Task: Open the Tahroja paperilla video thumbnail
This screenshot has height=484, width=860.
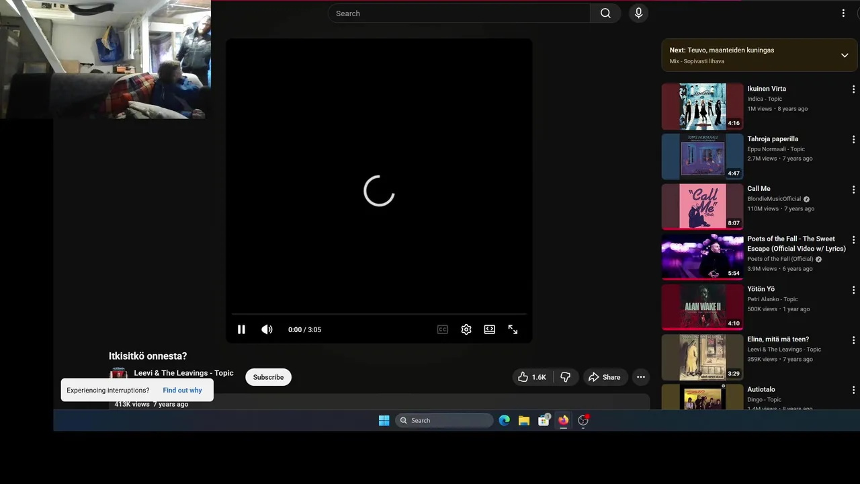Action: (702, 157)
